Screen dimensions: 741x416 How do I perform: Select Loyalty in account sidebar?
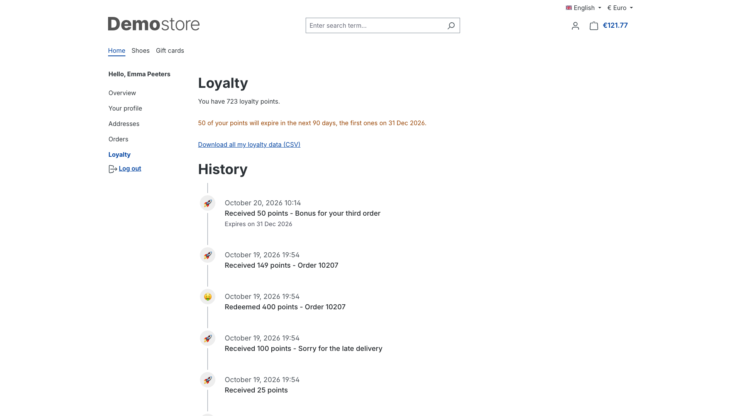119,154
